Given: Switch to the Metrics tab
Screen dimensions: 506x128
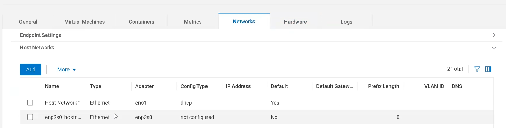Looking at the screenshot, I should [193, 22].
